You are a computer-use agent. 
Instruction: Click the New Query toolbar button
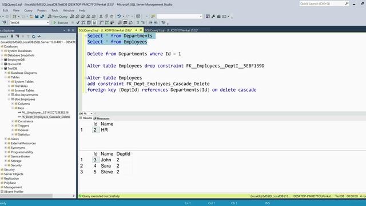[58, 17]
